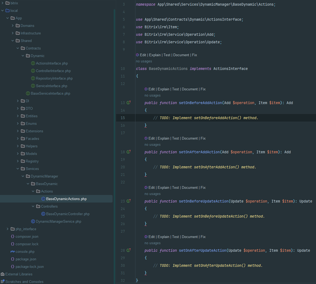Click implements-method gutter icon on line 18
This screenshot has width=316, height=284.
(128, 152)
